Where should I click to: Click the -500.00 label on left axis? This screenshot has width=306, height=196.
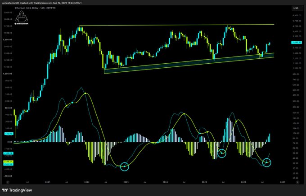[9, 176]
